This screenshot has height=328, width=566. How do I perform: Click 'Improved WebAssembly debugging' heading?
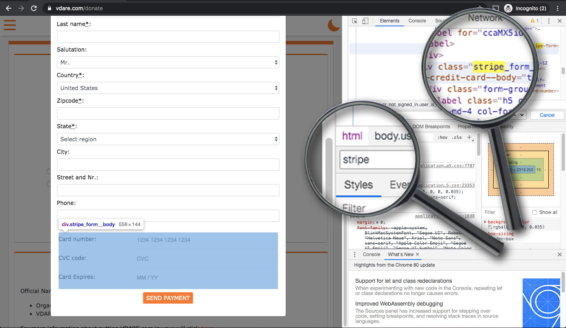399,304
